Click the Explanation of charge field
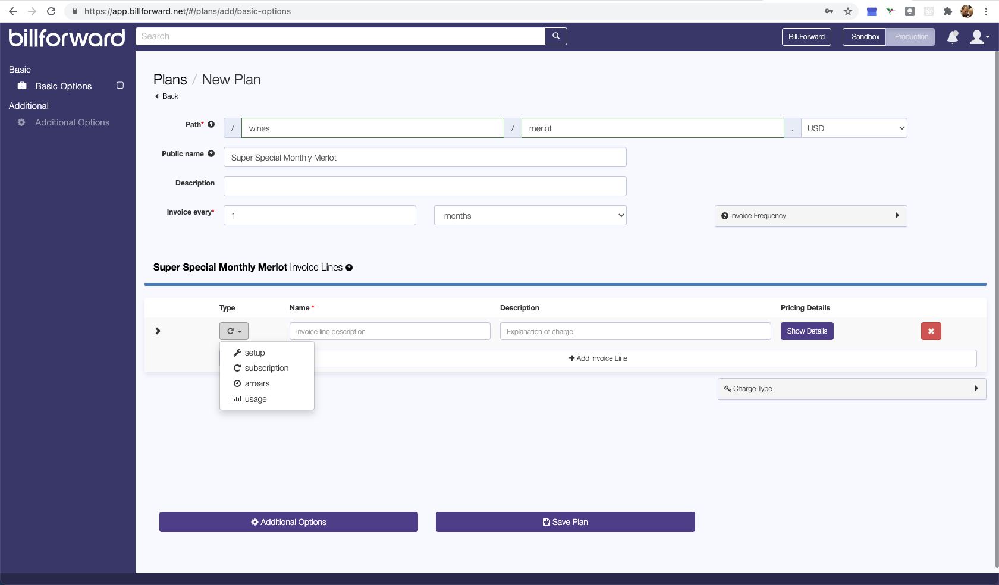The image size is (999, 585). click(636, 331)
